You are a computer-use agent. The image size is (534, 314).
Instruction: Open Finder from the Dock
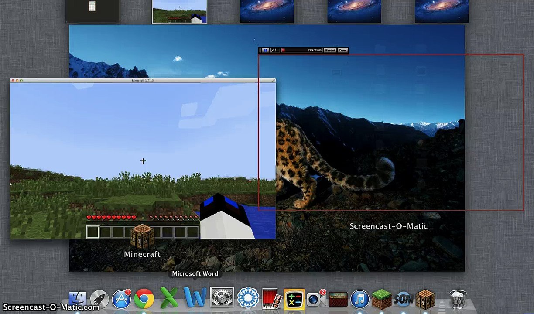78,299
